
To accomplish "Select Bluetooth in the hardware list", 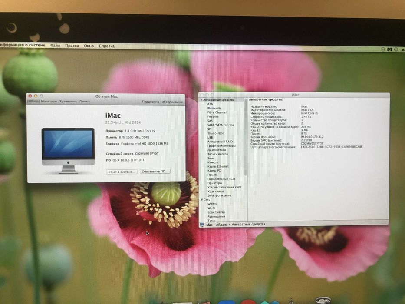I will [x=214, y=108].
